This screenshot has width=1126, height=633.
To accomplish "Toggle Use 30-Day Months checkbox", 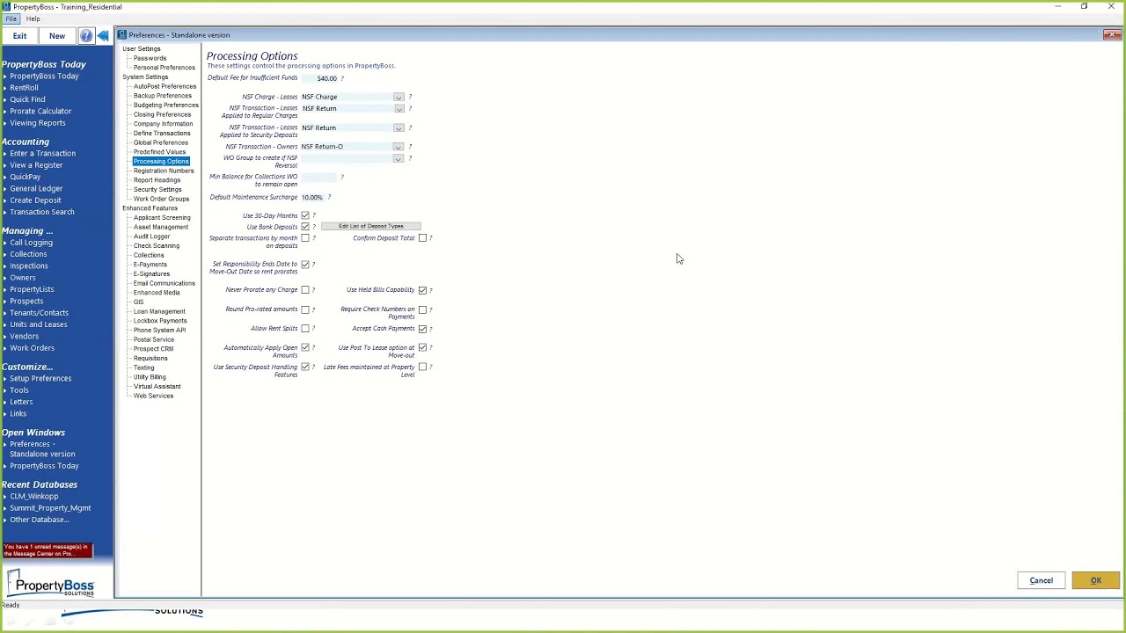I will [305, 215].
